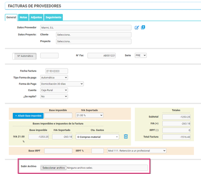Switch to the Notas tab
Screen dimensions: 201x174
23,17
